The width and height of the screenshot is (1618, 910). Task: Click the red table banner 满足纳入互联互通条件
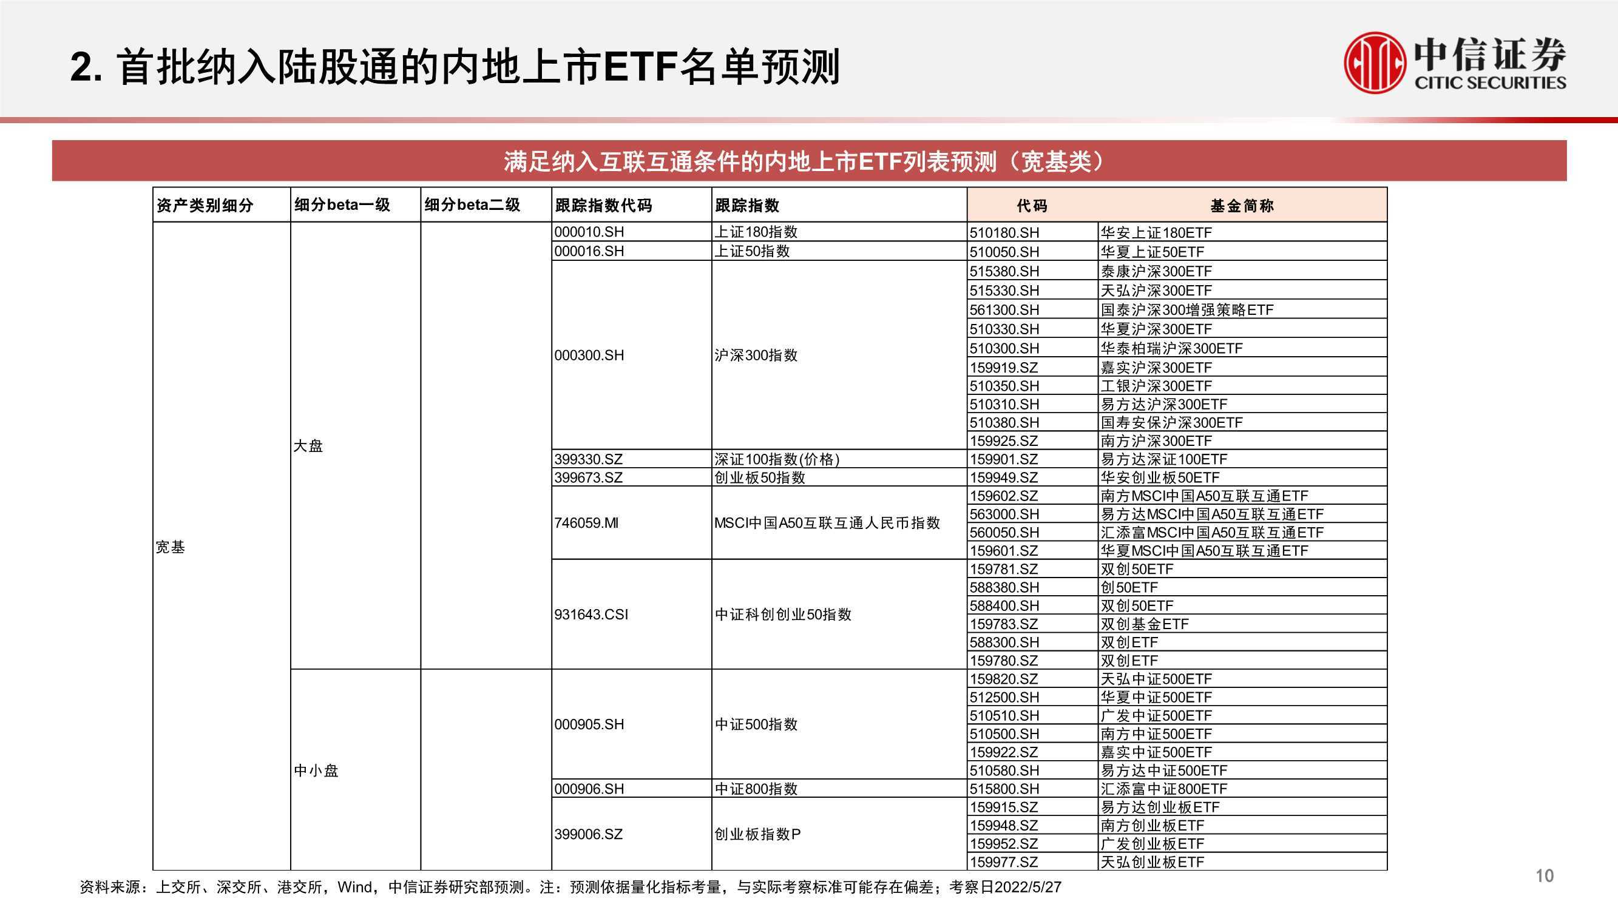pos(809,161)
